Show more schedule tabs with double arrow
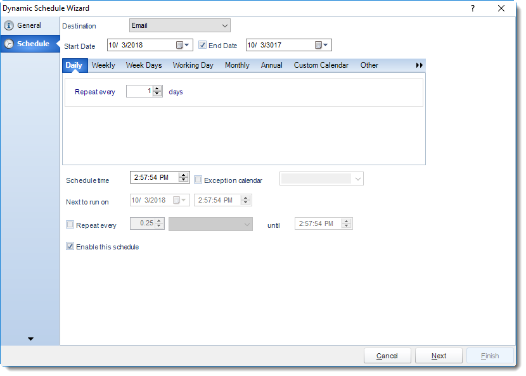The height and width of the screenshot is (376, 526). (419, 65)
